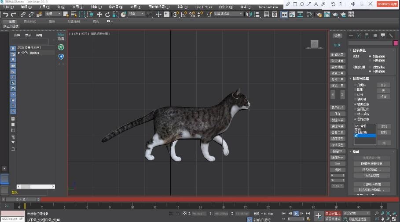Screen dimensions: 400x222
Task: Toggle the 3D Snaps button
Action: pos(176,14)
